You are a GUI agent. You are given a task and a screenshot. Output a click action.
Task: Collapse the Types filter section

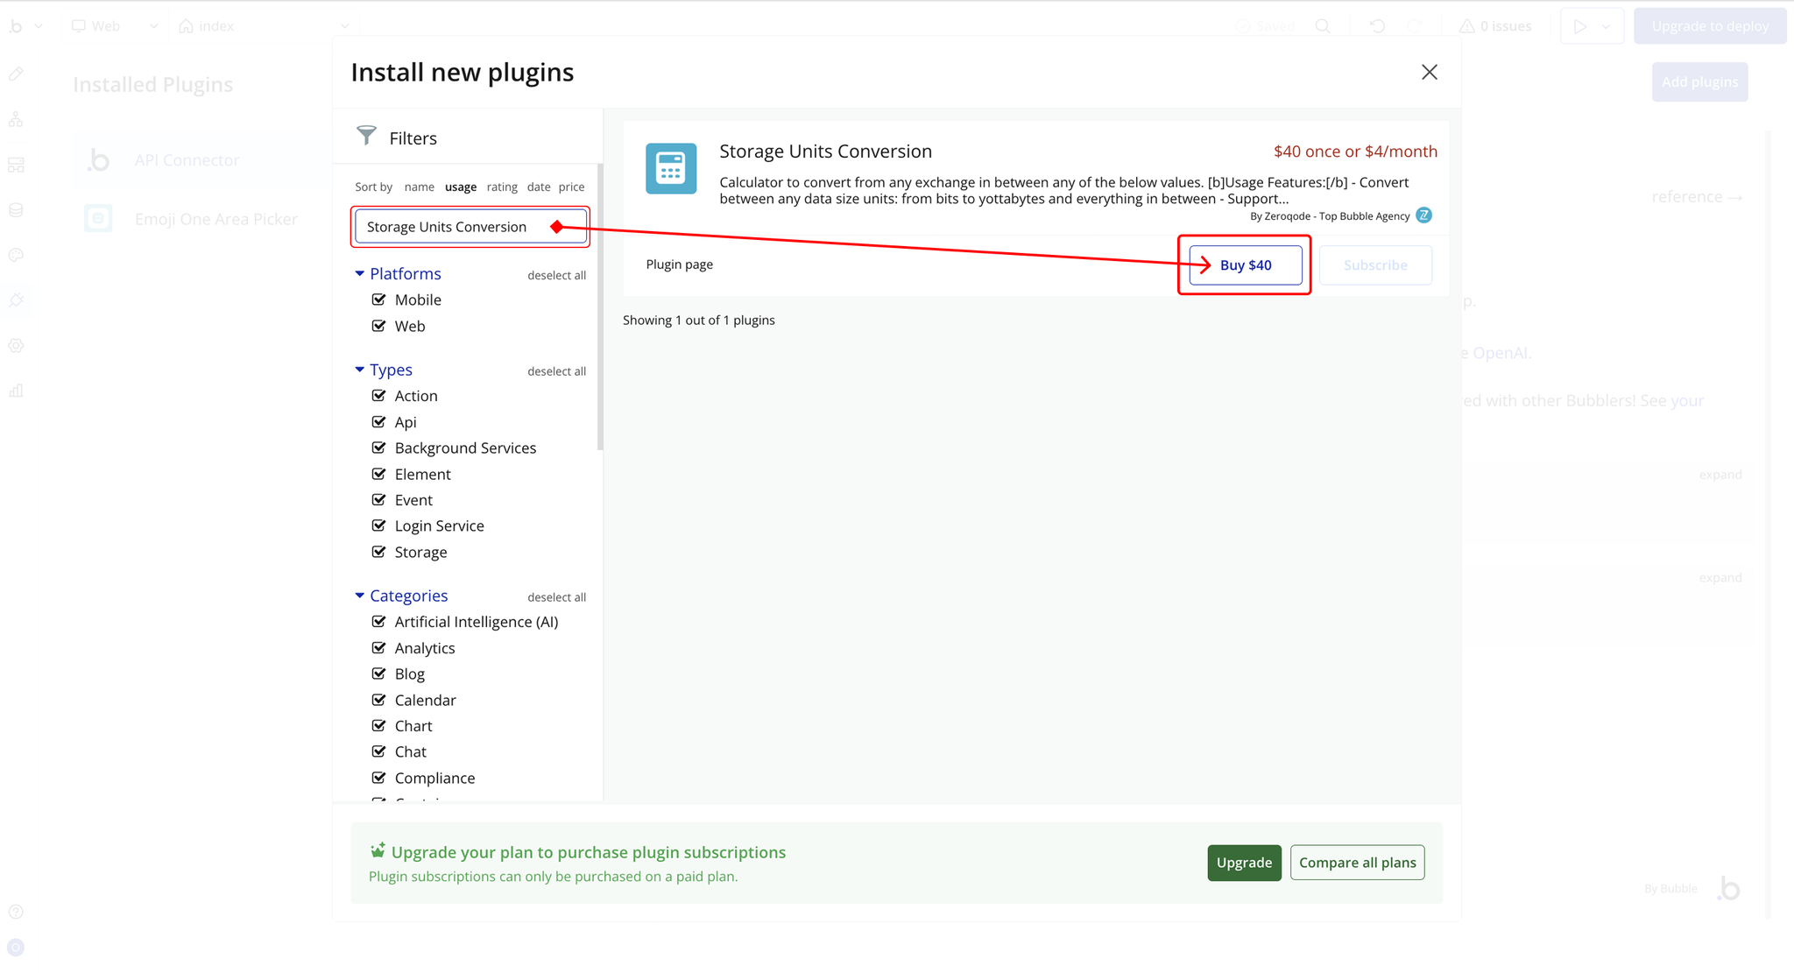click(359, 370)
